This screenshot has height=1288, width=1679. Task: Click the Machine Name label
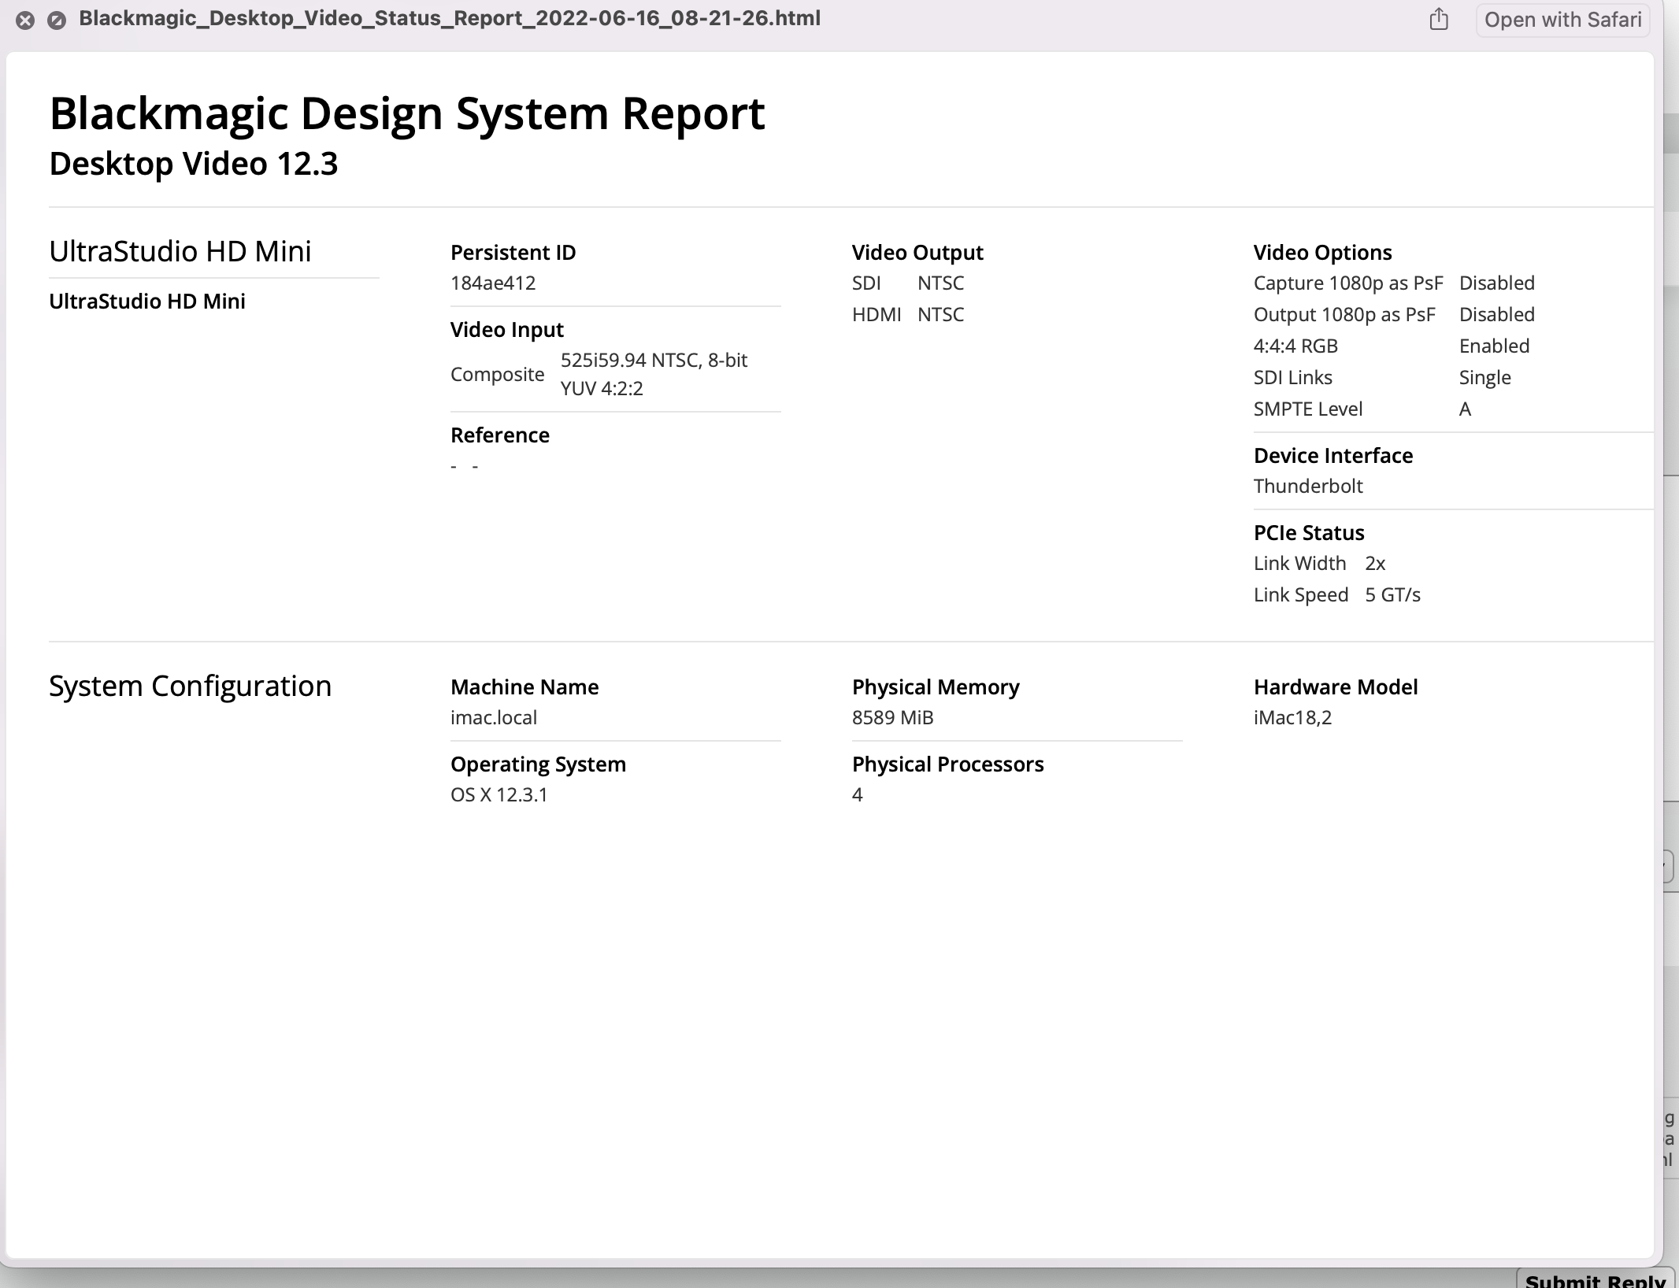(x=524, y=687)
